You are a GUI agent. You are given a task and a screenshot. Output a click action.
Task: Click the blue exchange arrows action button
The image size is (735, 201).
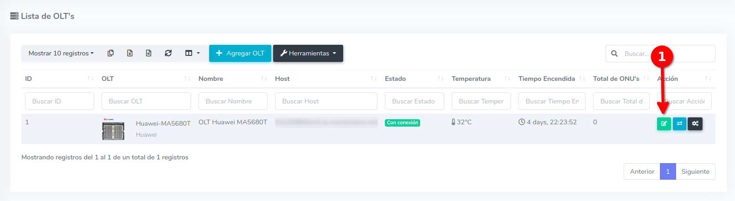click(x=679, y=123)
